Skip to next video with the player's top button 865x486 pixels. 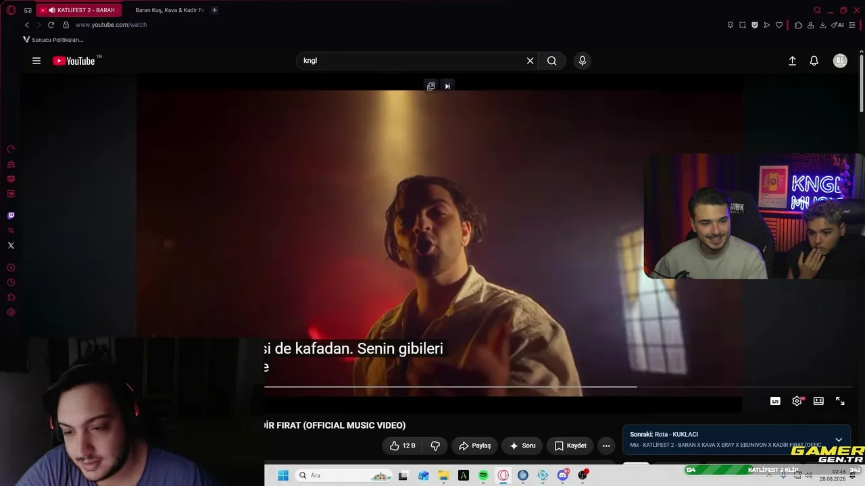(x=447, y=86)
